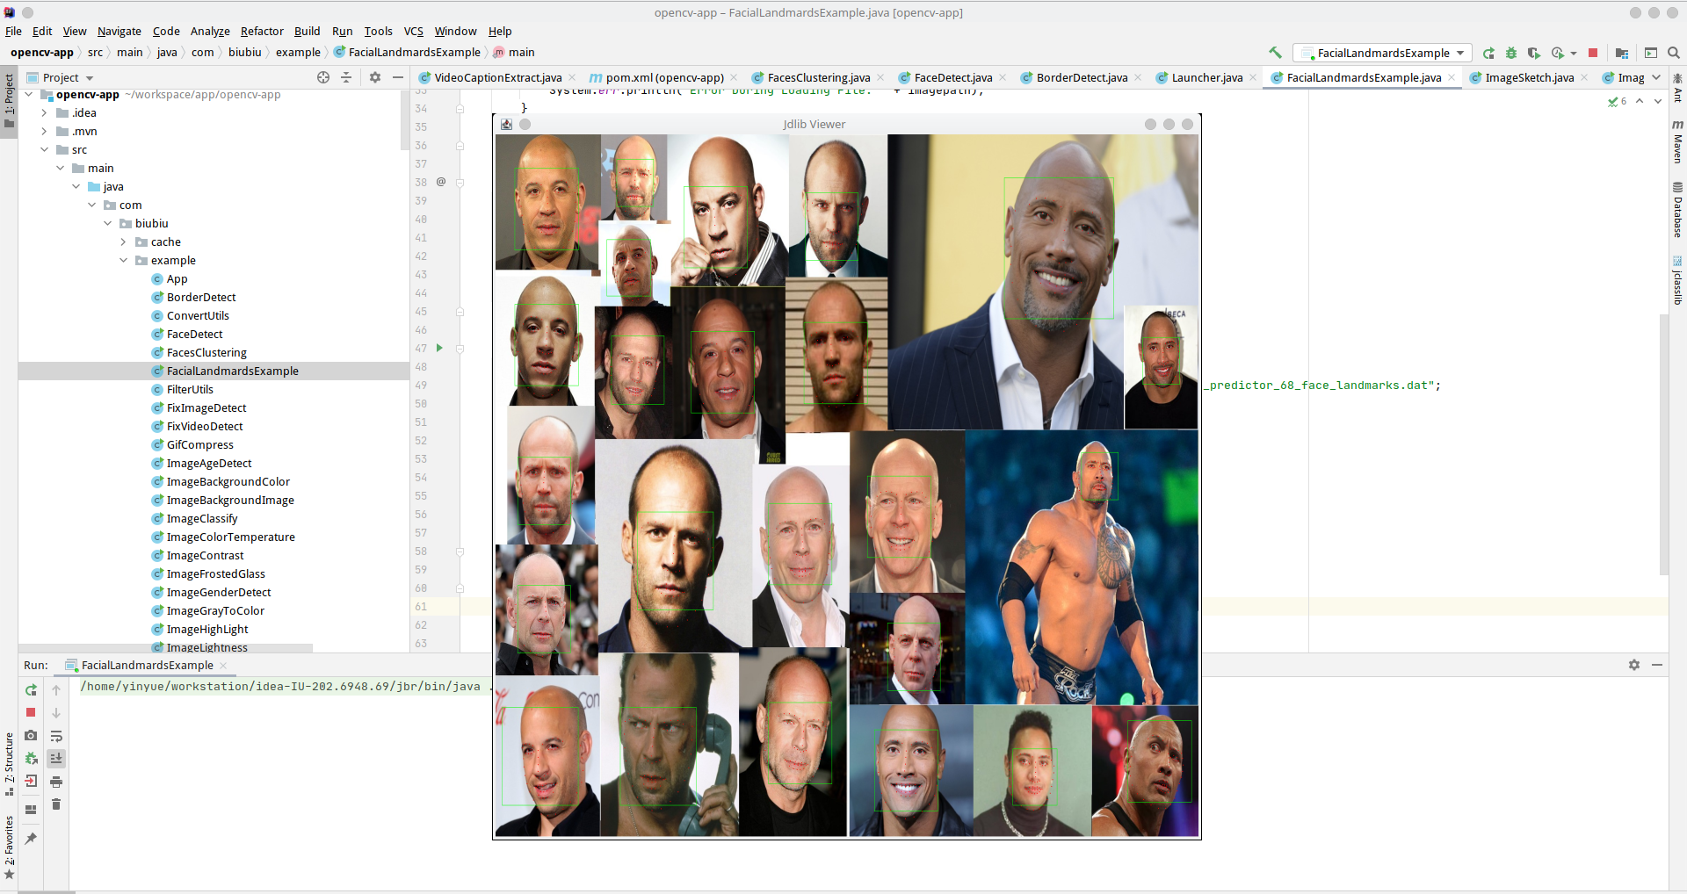Click the run gutter arrow at line 47
1687x894 pixels.
click(x=439, y=349)
